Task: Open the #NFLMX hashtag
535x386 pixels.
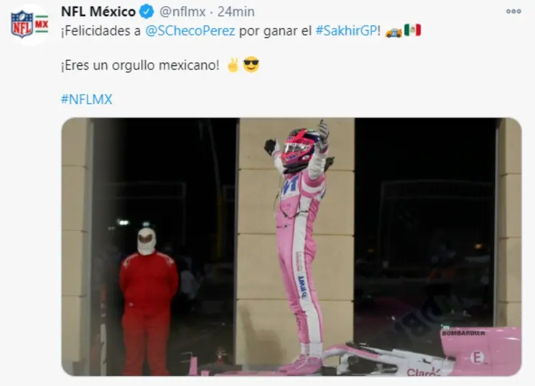Action: [87, 100]
